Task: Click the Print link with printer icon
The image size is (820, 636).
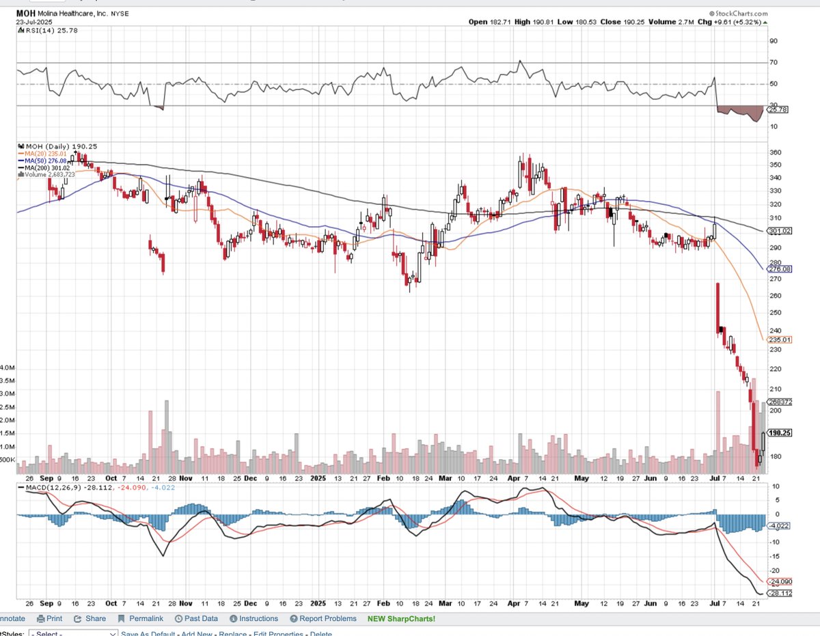Action: coord(49,618)
